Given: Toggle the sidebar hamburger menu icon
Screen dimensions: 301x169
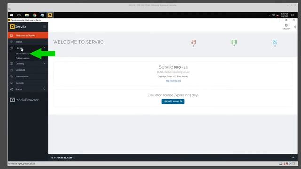Looking at the screenshot, I should point(45,27).
